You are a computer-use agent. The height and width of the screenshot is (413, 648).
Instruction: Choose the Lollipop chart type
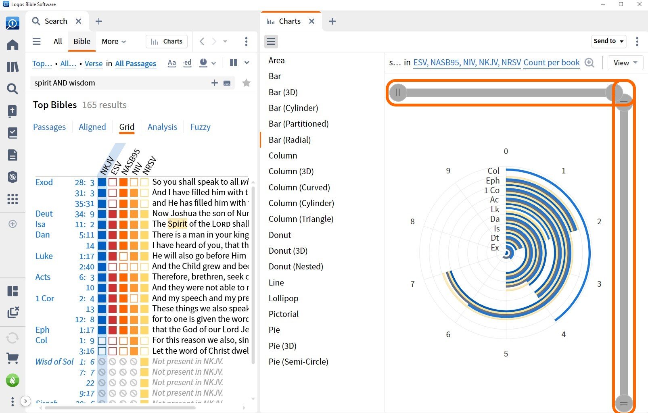(284, 298)
